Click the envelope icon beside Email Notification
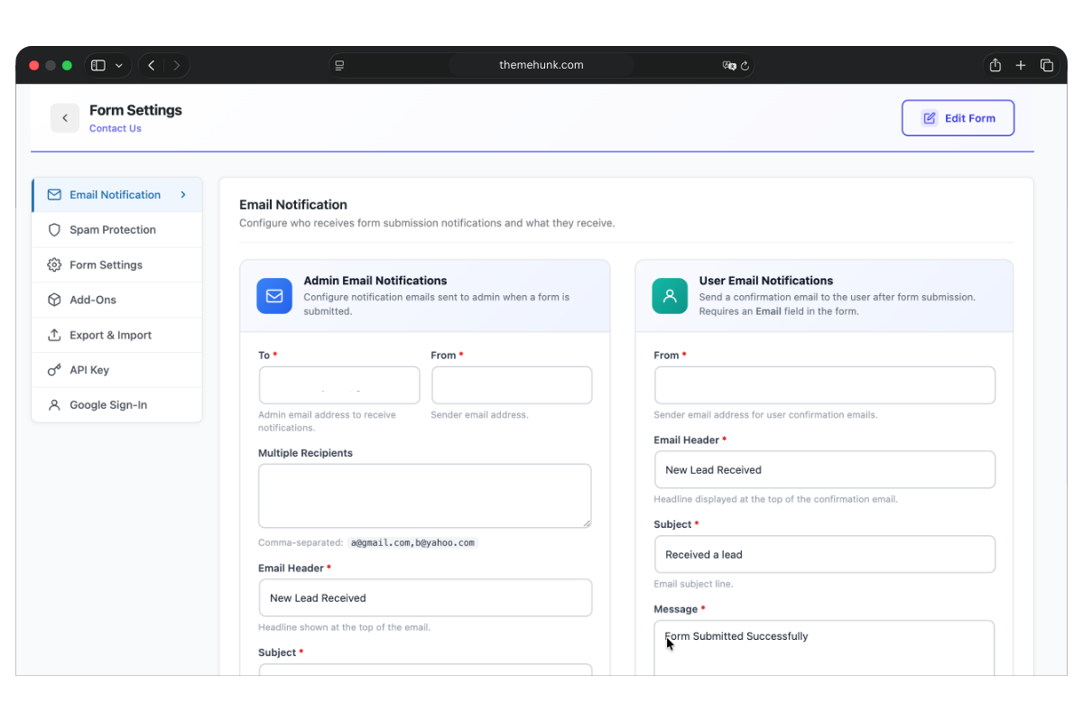The image size is (1083, 722). click(x=54, y=195)
